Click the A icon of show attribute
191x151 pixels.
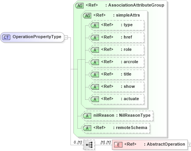pyautogui.click(x=95, y=87)
